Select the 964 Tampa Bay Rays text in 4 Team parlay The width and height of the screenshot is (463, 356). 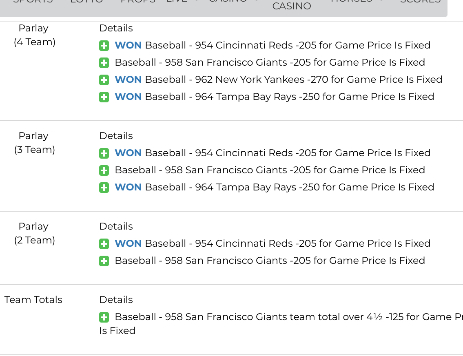click(x=246, y=97)
